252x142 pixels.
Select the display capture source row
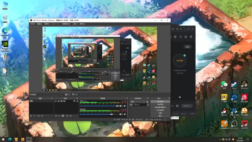pos(66,101)
